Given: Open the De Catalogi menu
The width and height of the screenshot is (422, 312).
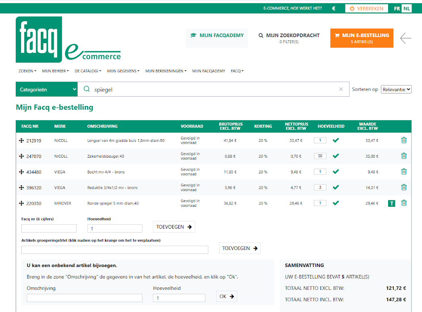Looking at the screenshot, I should pos(88,71).
